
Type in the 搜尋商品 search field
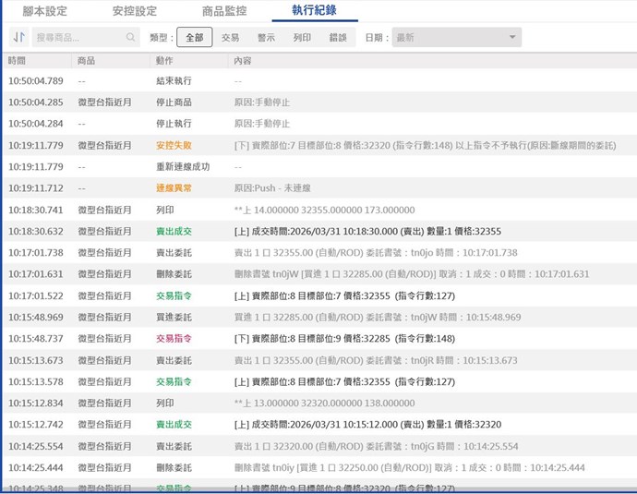coord(78,38)
